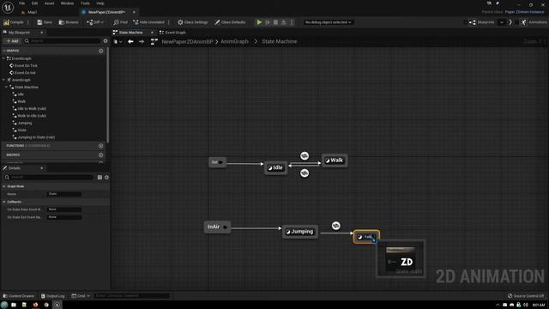Select the Walk state node
Image resolution: width=549 pixels, height=309 pixels.
pos(335,161)
